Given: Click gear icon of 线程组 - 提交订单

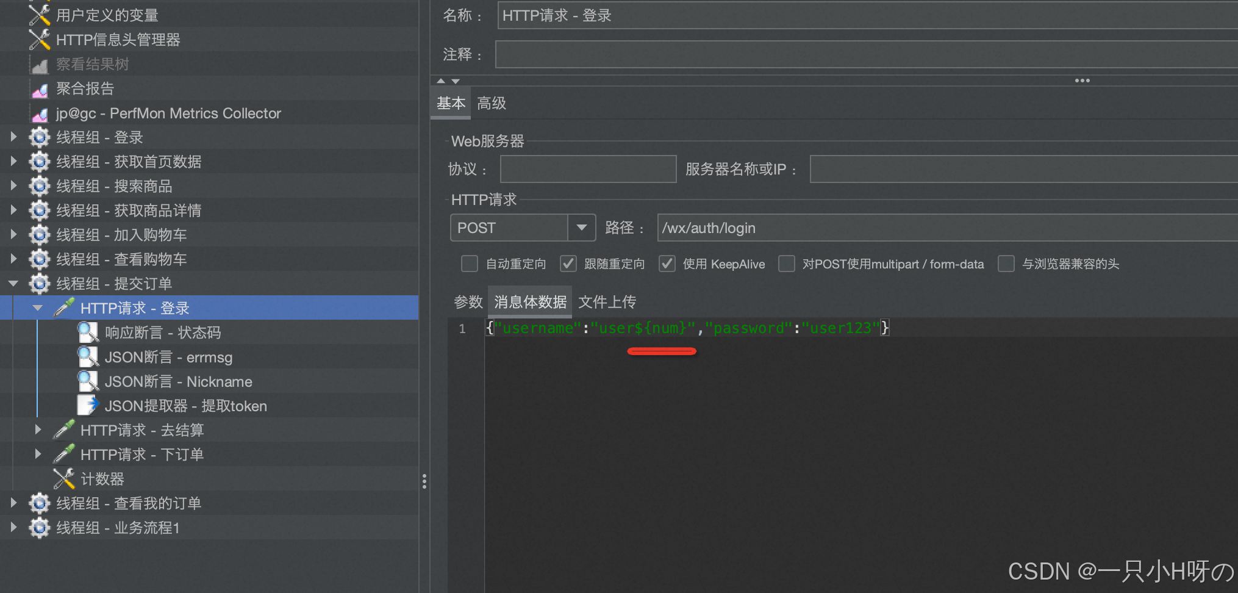Looking at the screenshot, I should (40, 284).
